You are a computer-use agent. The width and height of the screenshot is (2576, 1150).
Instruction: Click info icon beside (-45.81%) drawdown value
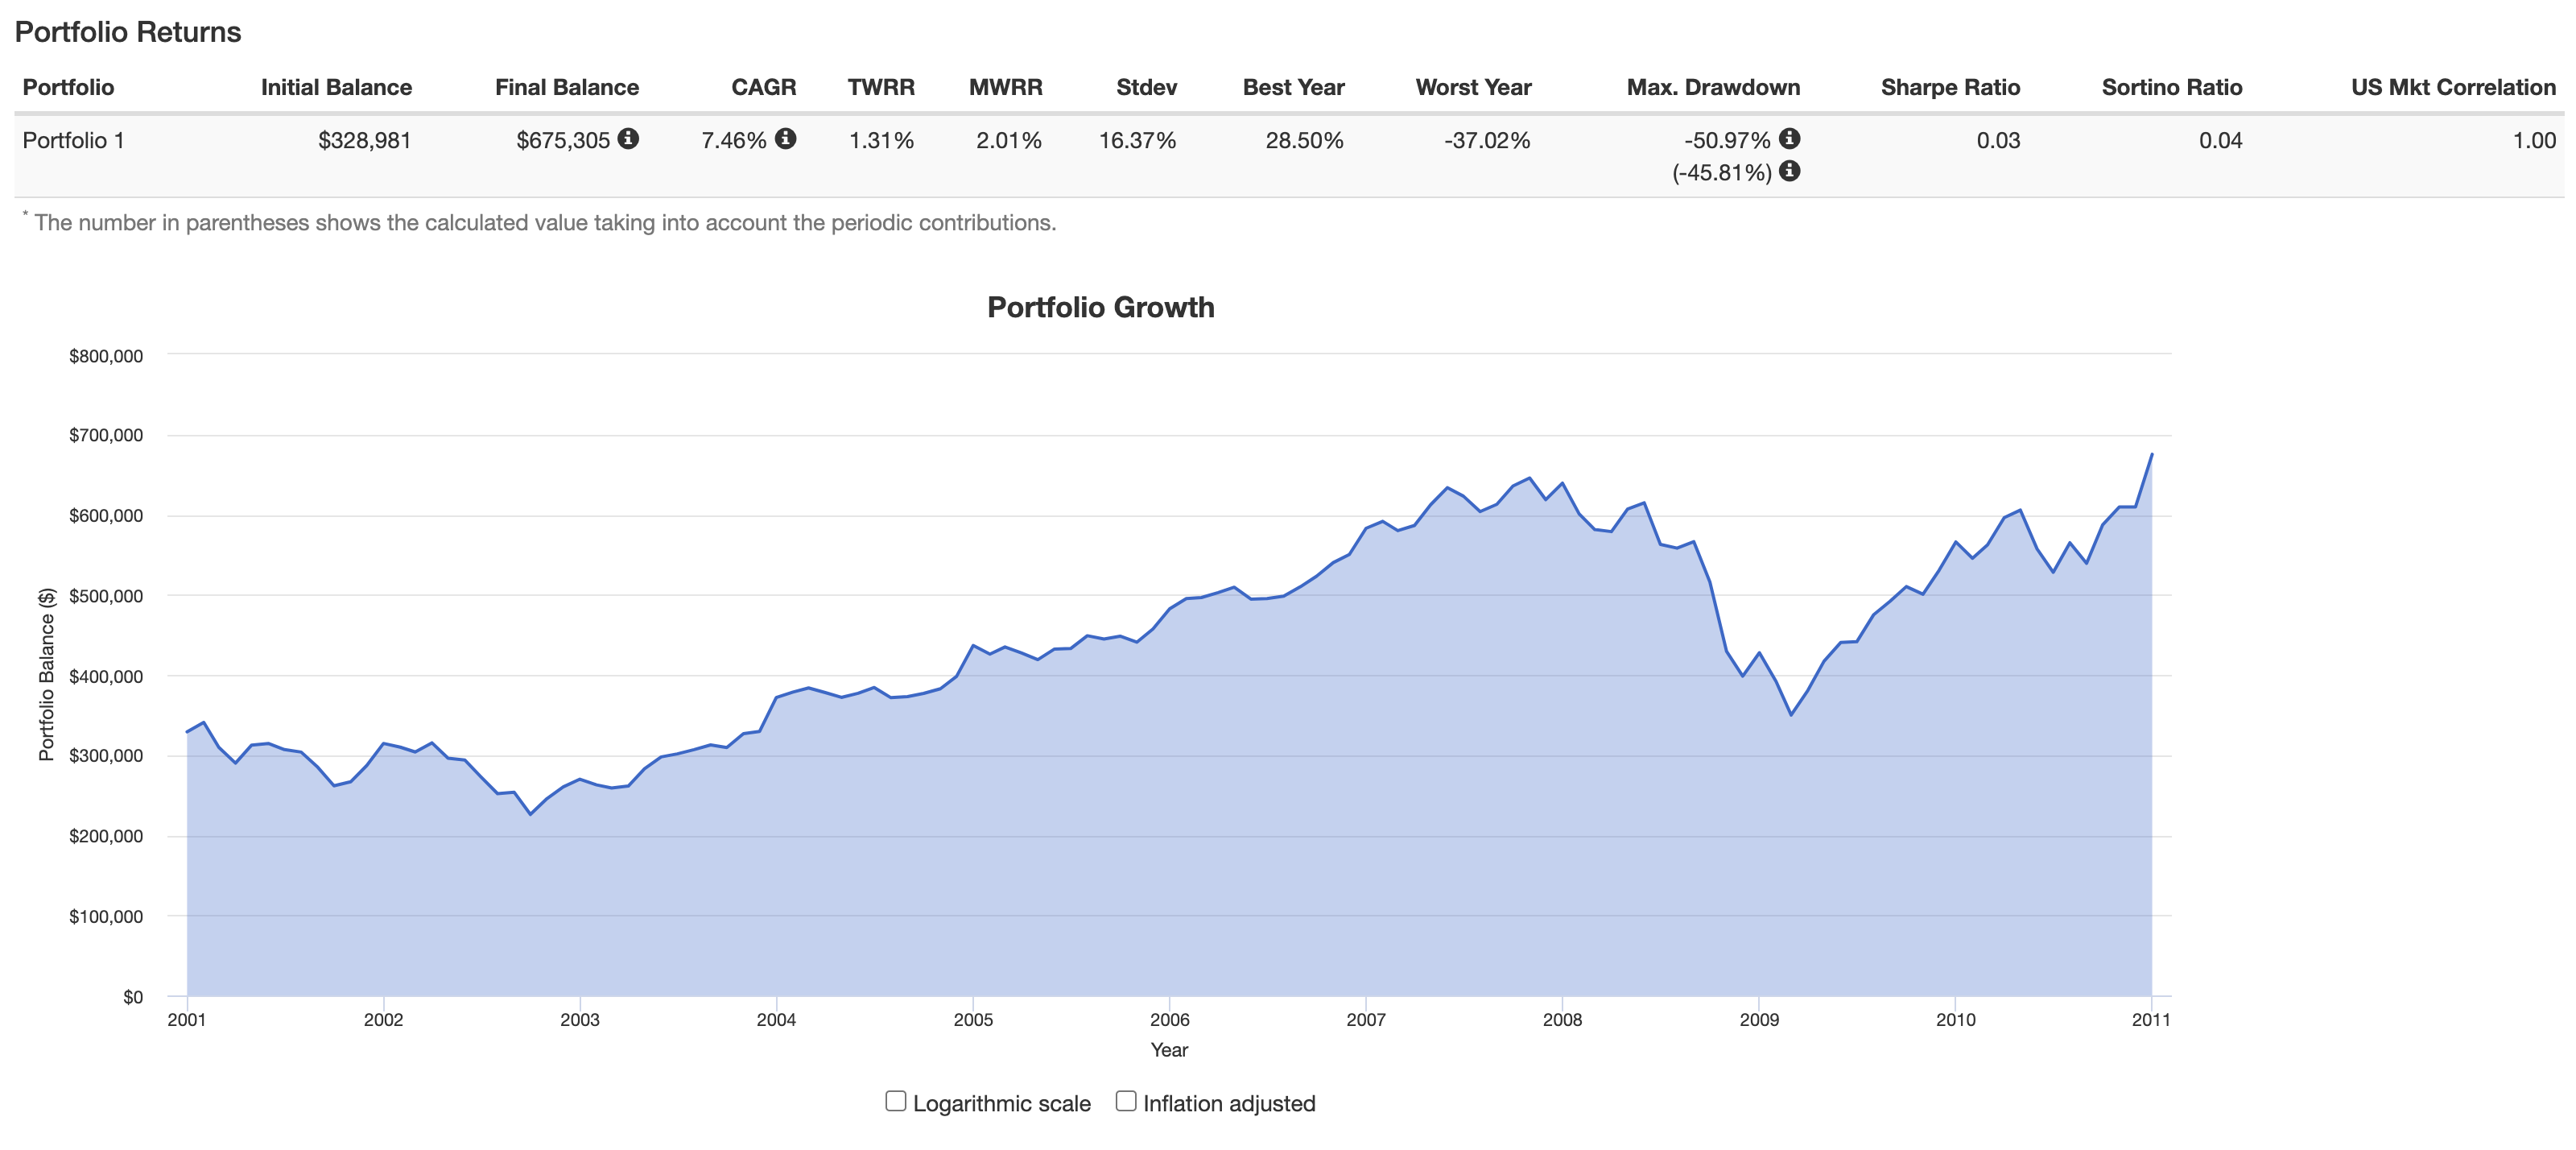1790,171
